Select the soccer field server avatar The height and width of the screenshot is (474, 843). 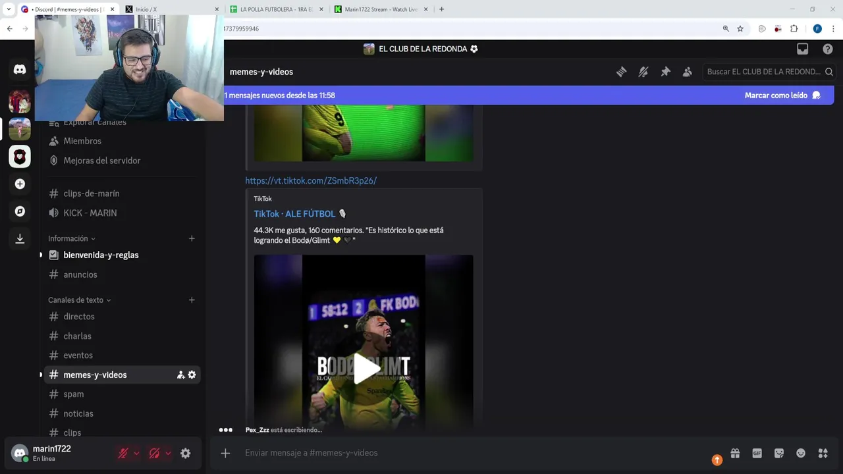[x=20, y=129]
